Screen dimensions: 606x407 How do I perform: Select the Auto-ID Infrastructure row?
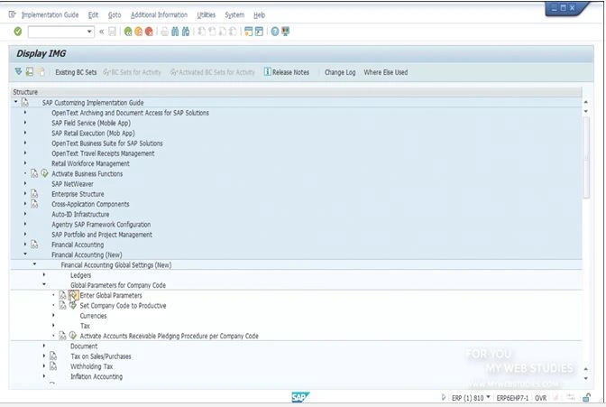click(80, 215)
